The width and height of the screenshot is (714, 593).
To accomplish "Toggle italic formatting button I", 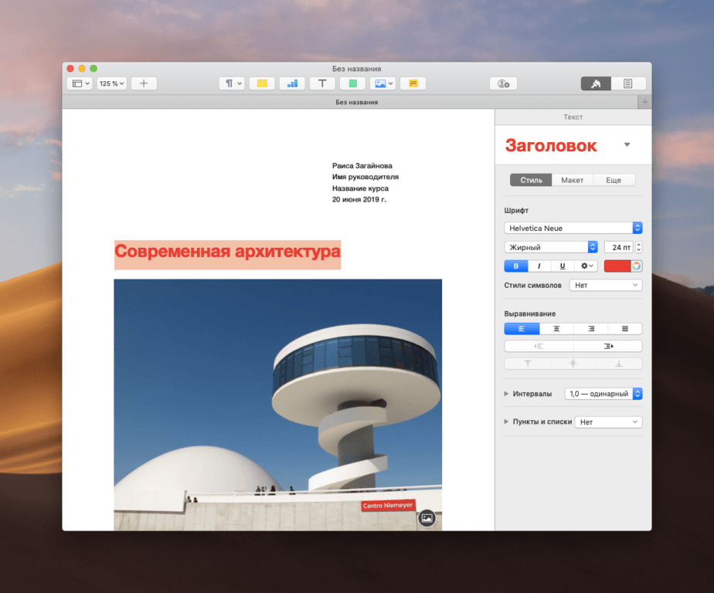I will click(x=539, y=266).
